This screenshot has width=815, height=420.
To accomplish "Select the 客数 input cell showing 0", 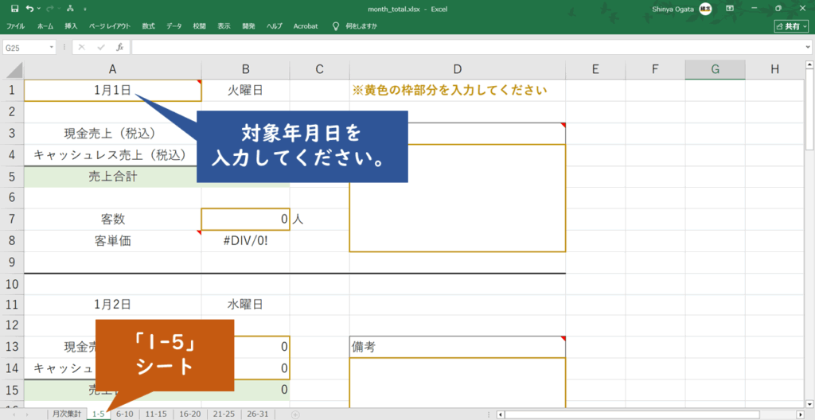I will (x=245, y=219).
